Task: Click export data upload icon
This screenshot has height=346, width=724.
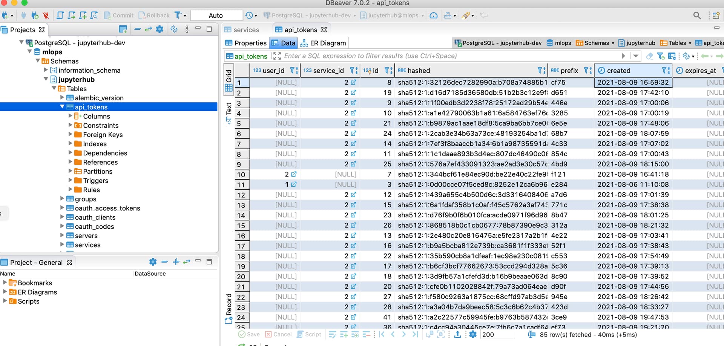Action: tap(457, 334)
